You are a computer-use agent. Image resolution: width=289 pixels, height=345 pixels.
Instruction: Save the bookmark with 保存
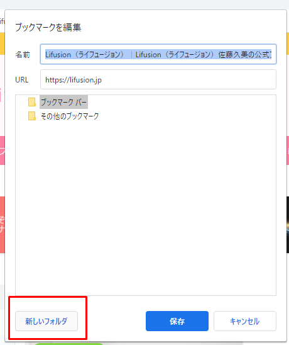point(177,321)
